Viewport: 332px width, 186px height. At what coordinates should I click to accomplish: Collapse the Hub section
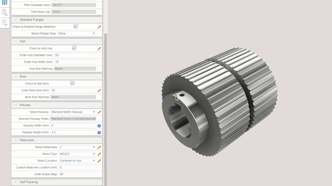16,41
